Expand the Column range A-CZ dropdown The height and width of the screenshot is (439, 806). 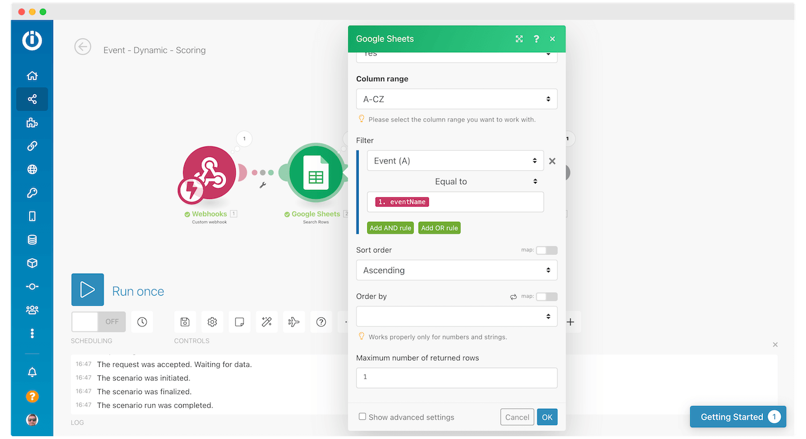pyautogui.click(x=456, y=99)
